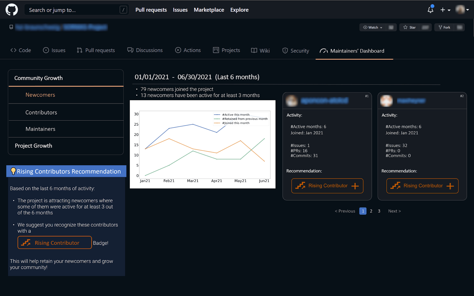The image size is (474, 296).
Task: Go to the Previous page of contributors
Action: coord(345,211)
